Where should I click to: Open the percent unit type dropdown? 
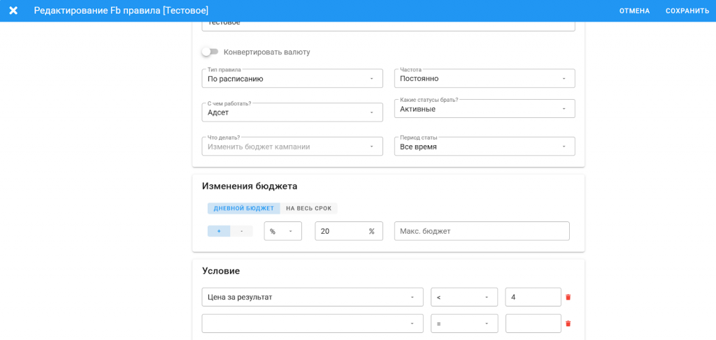pyautogui.click(x=282, y=231)
